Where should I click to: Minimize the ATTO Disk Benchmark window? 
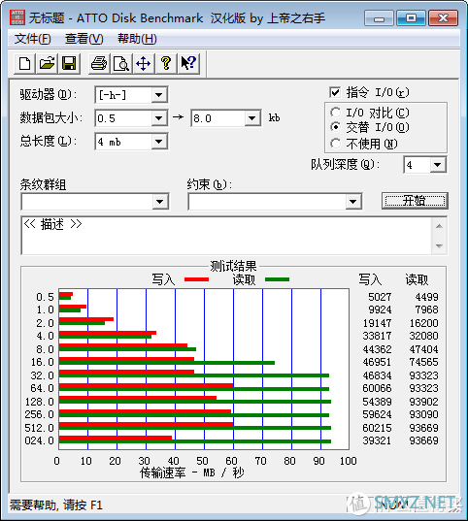click(x=379, y=18)
